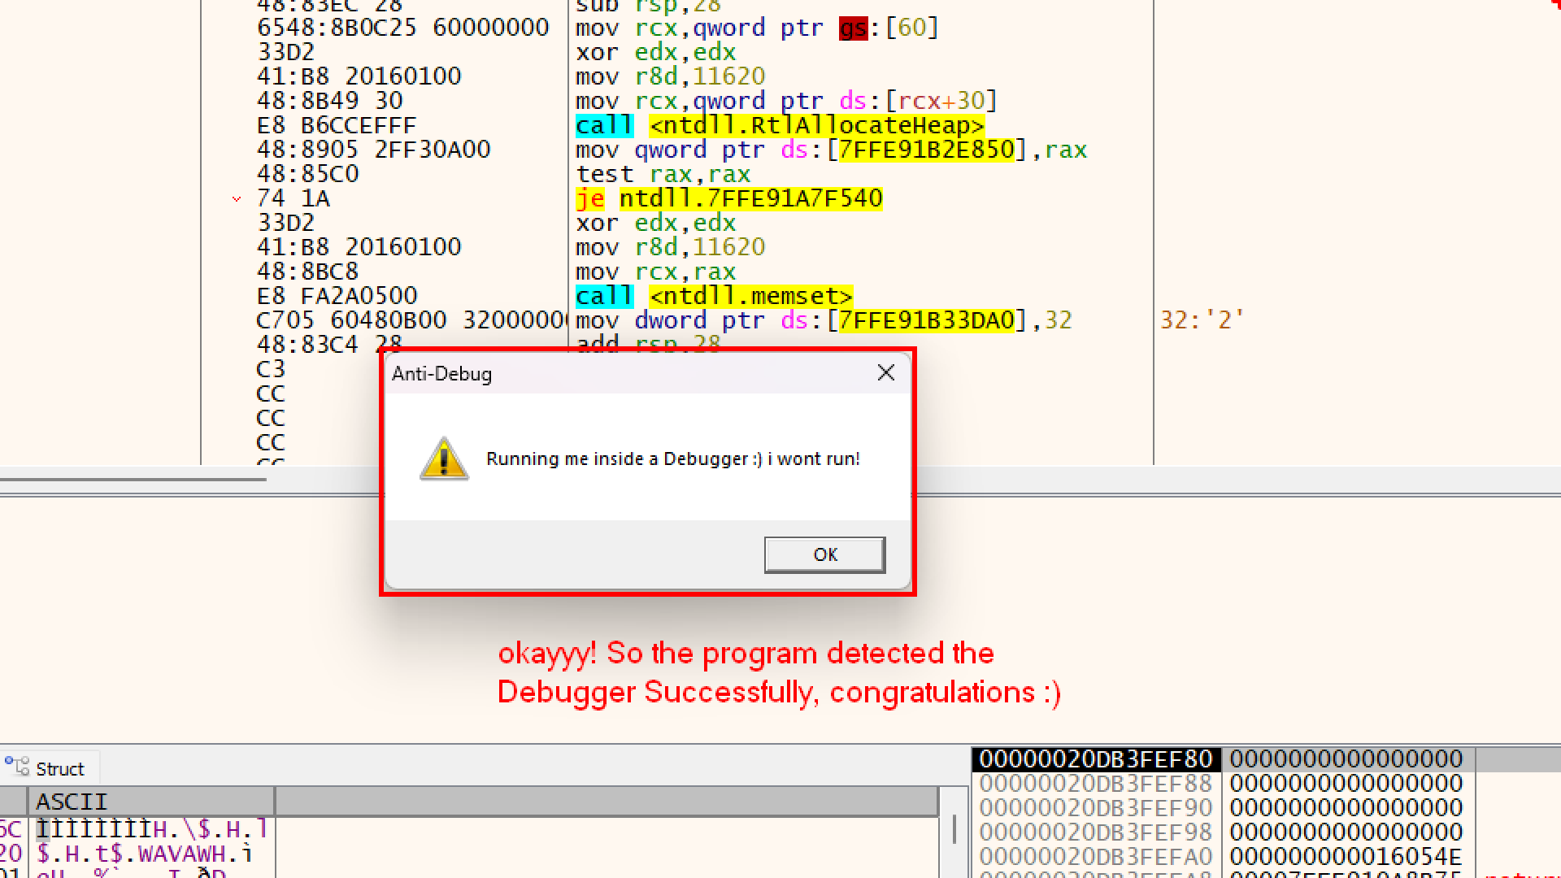Select the je ntdll.7FFE91A7F540 jump line

[x=728, y=198]
